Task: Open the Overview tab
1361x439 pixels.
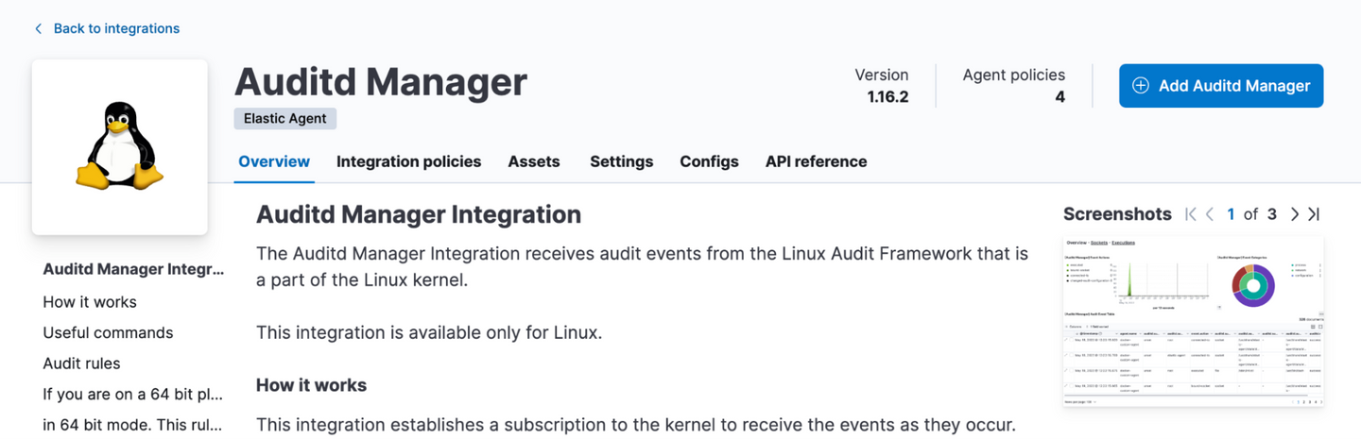Action: click(x=274, y=161)
